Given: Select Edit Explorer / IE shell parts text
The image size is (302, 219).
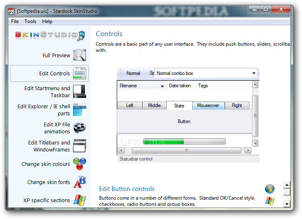Looking at the screenshot, I should click(44, 109).
